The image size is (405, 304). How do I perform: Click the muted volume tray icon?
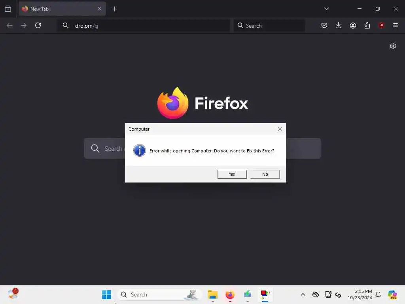(x=338, y=294)
